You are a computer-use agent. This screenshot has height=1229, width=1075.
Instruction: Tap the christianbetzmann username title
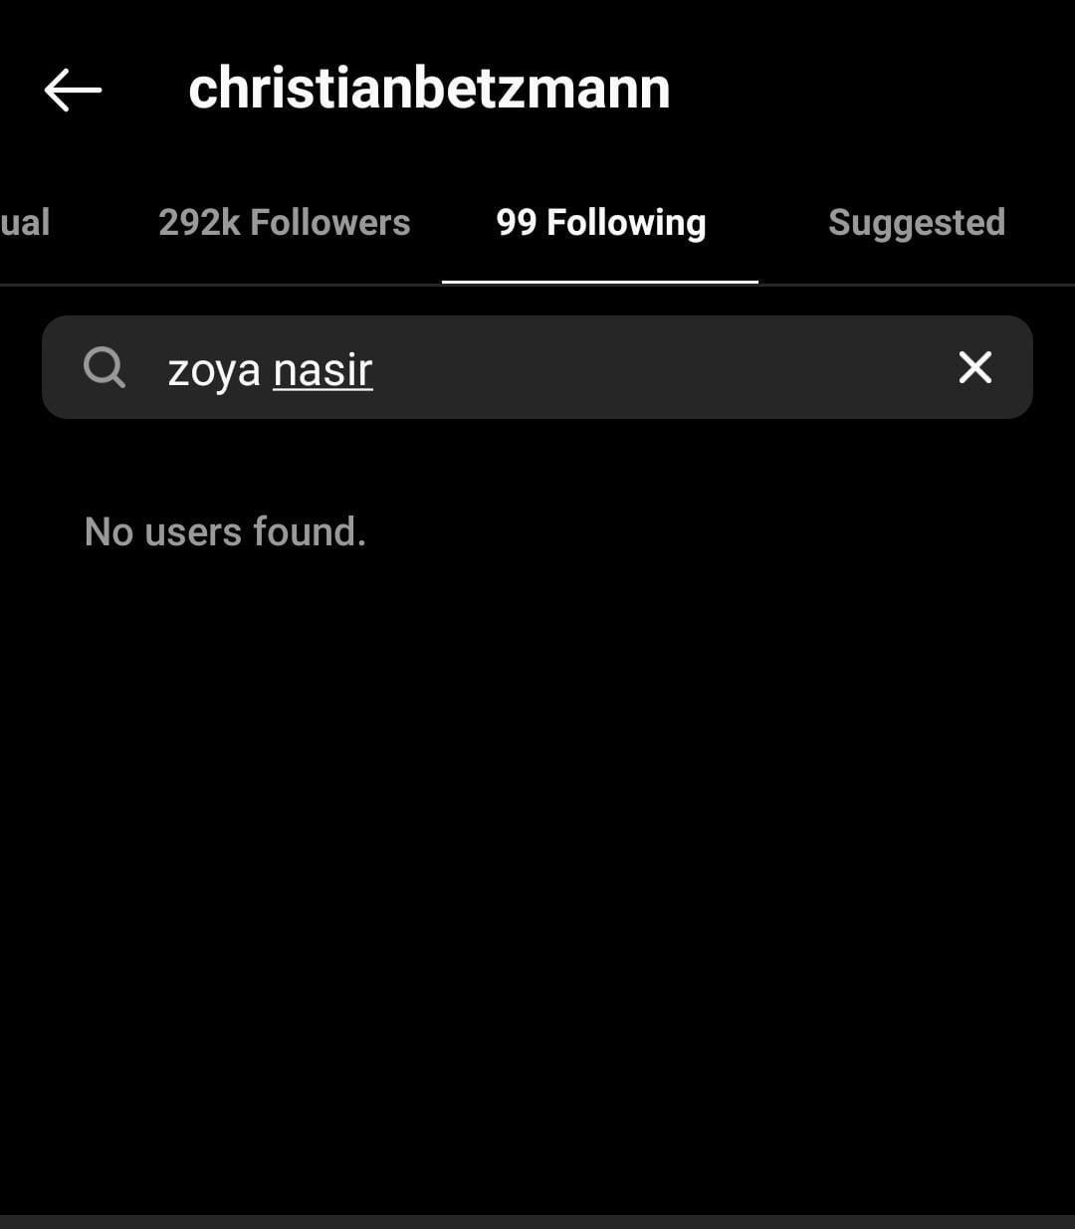(429, 89)
